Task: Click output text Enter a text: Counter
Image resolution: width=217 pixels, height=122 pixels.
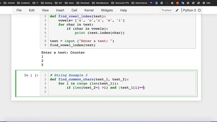Action: [x=63, y=53]
